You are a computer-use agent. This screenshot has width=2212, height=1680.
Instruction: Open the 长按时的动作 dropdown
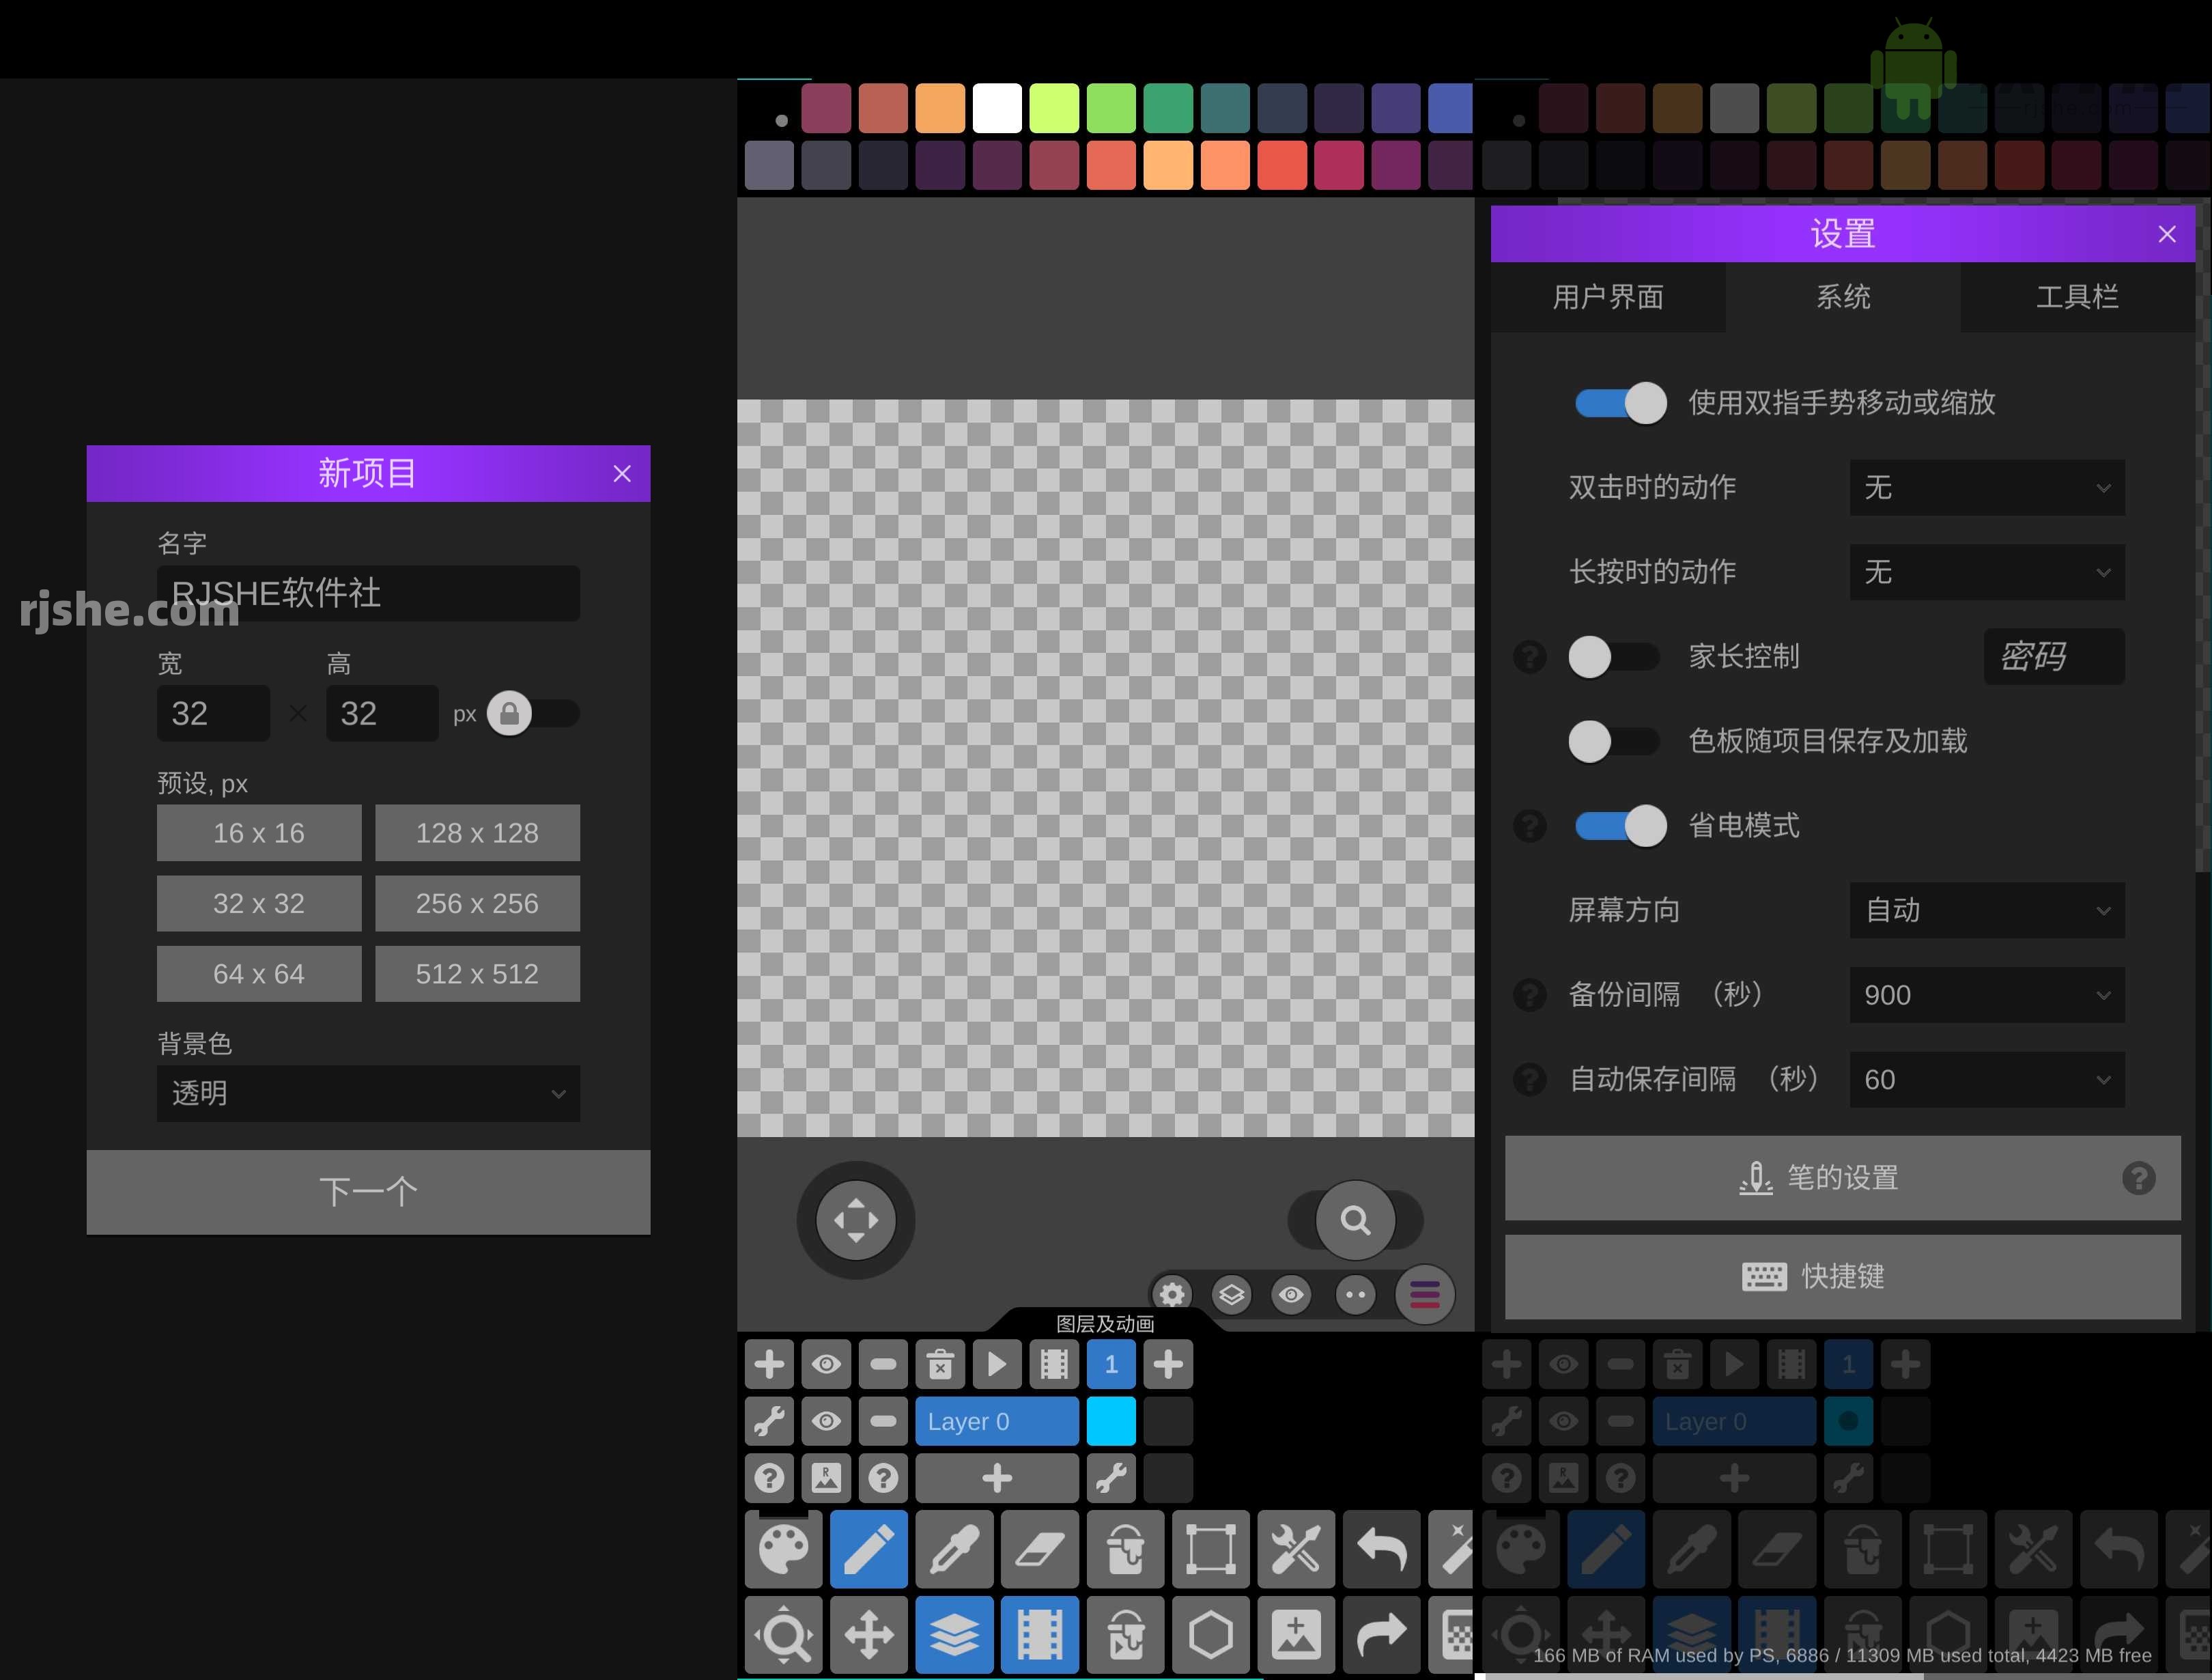tap(1986, 572)
